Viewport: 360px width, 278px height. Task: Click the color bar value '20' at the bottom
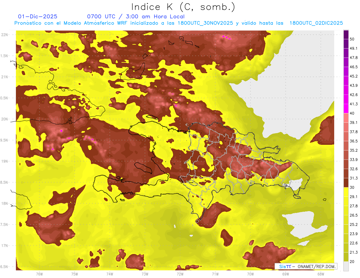pyautogui.click(x=353, y=262)
